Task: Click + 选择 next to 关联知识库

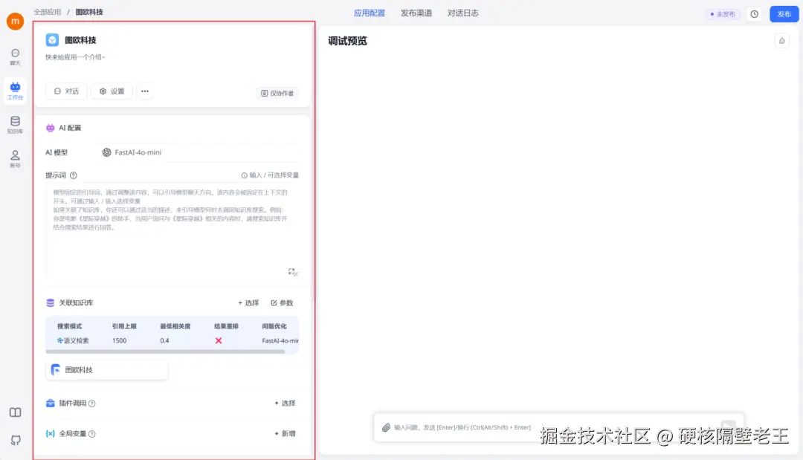Action: click(248, 303)
